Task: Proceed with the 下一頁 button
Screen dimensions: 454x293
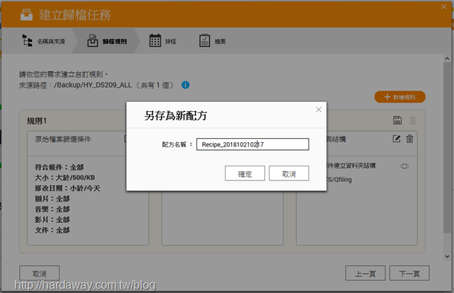Action: pos(409,273)
